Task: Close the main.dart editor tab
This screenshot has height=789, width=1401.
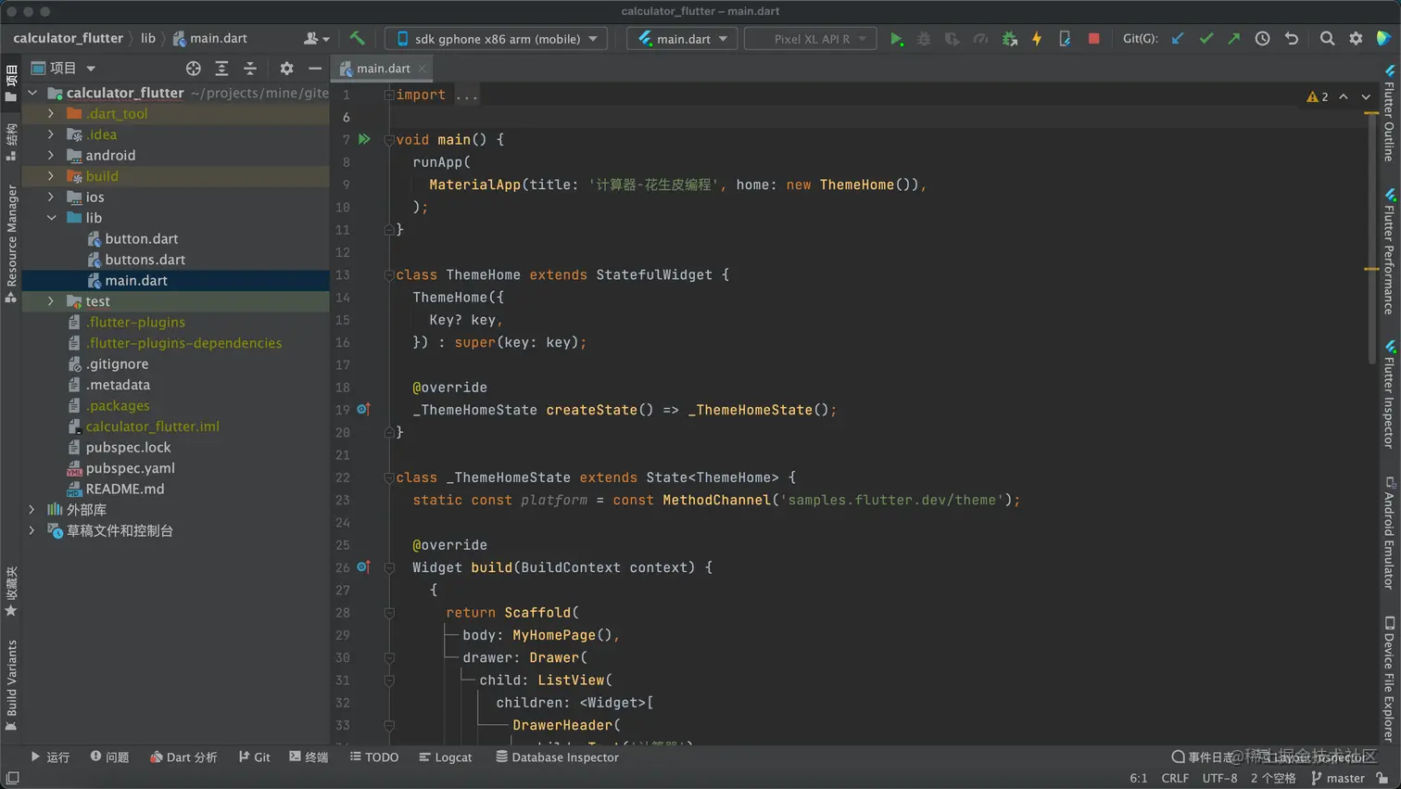Action: coord(423,69)
